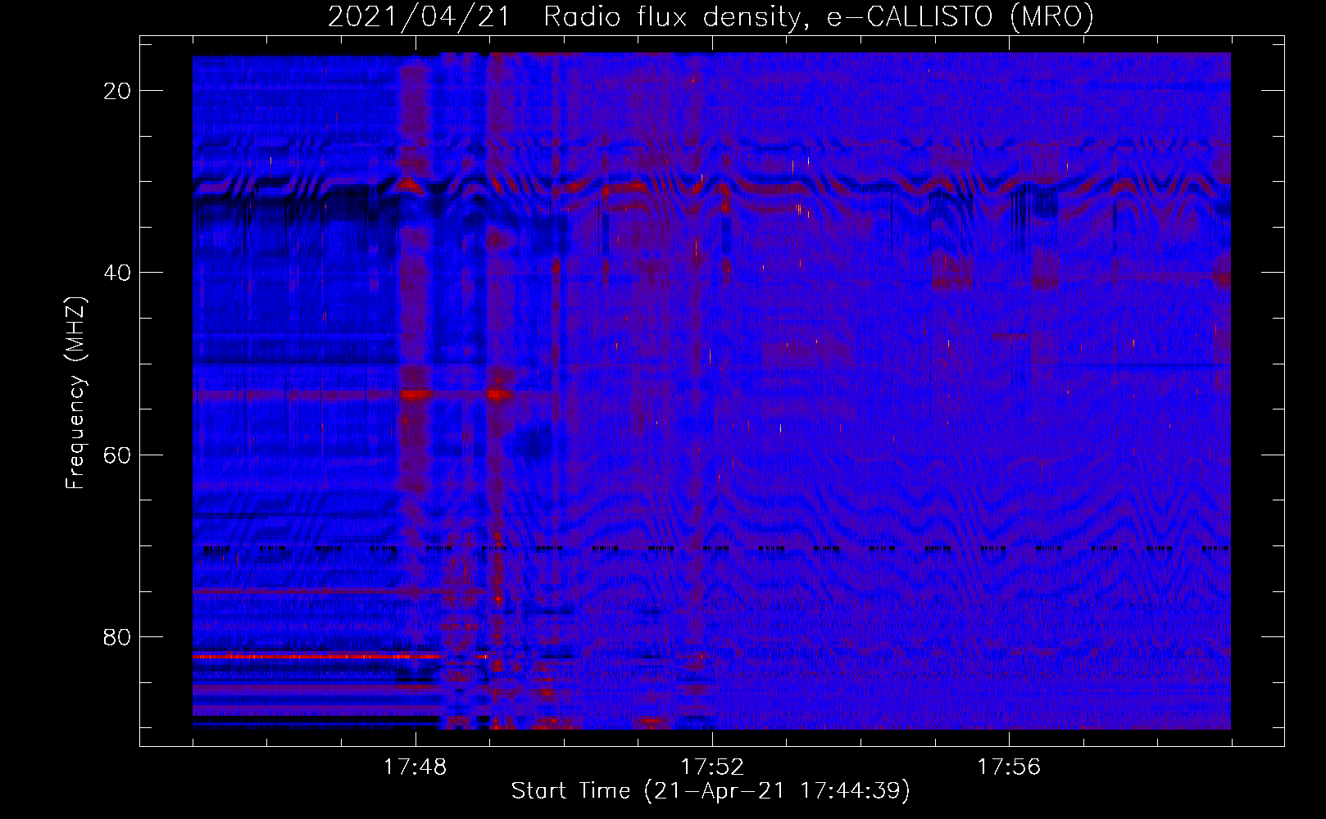The image size is (1326, 819).
Task: Click the 80 MHz frequency tick label
Action: 118,636
